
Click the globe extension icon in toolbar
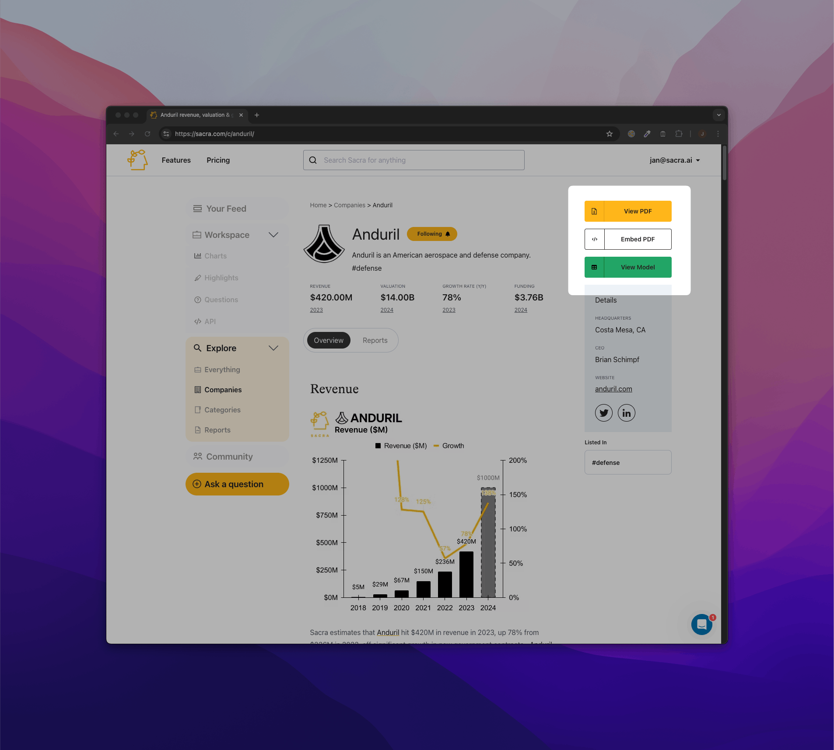[631, 134]
